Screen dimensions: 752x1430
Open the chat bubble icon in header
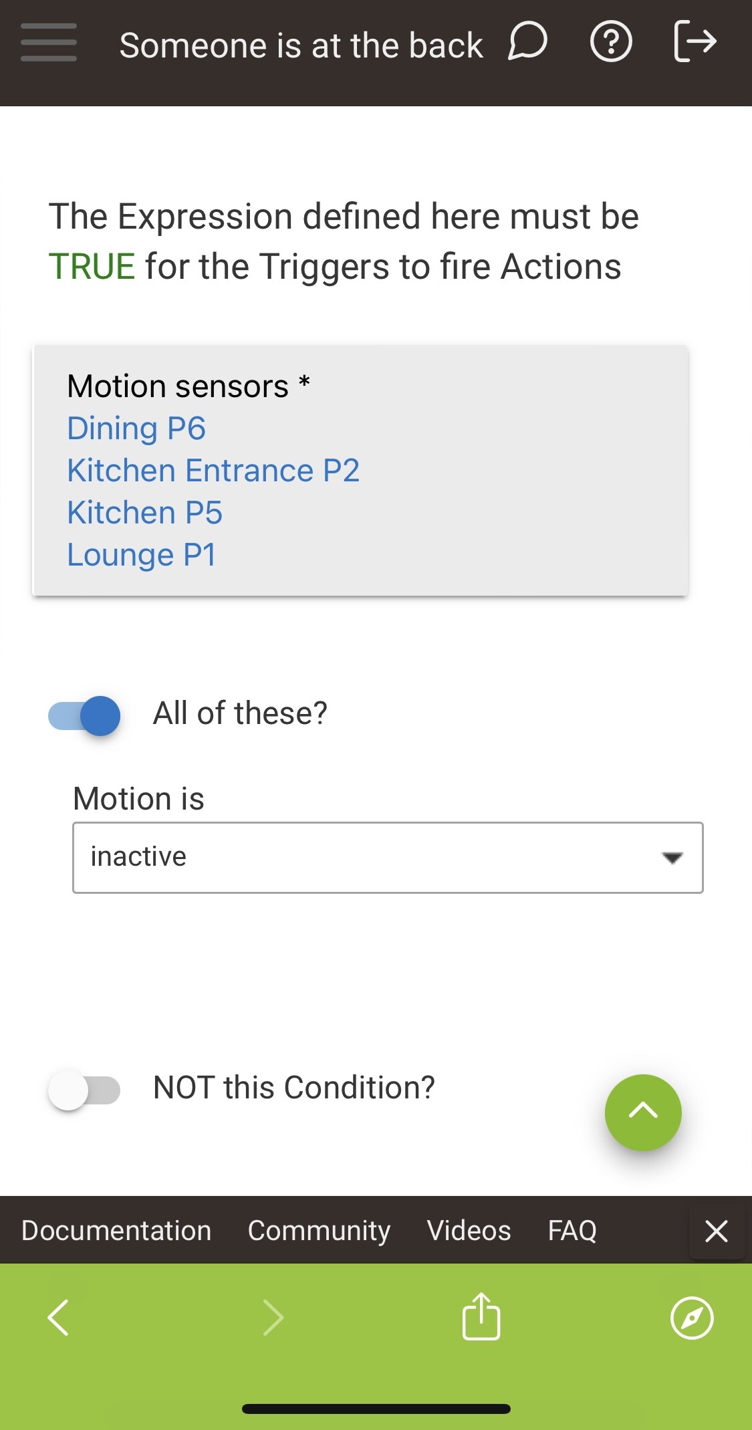527,42
